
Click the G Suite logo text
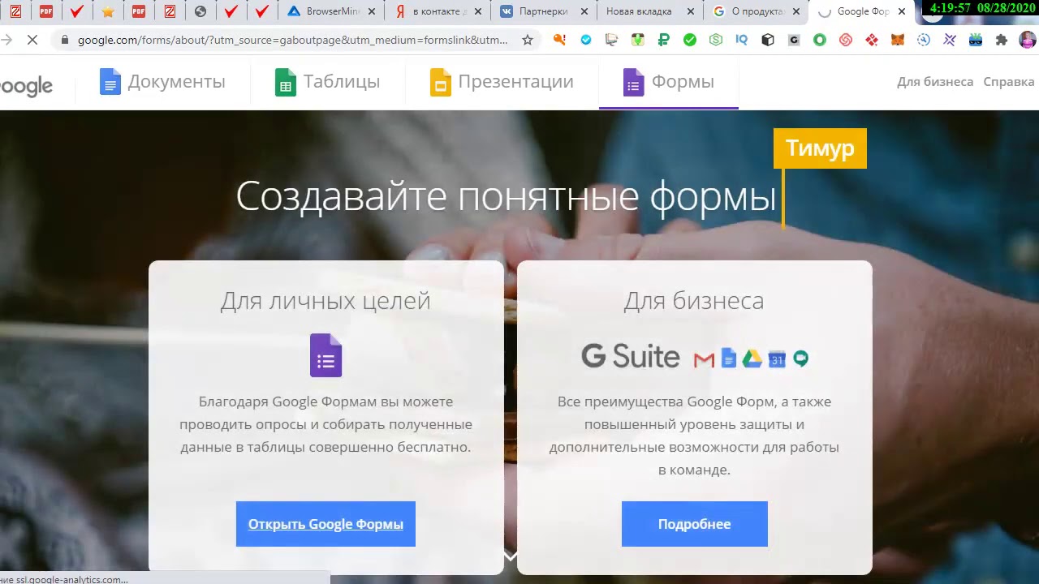[630, 356]
